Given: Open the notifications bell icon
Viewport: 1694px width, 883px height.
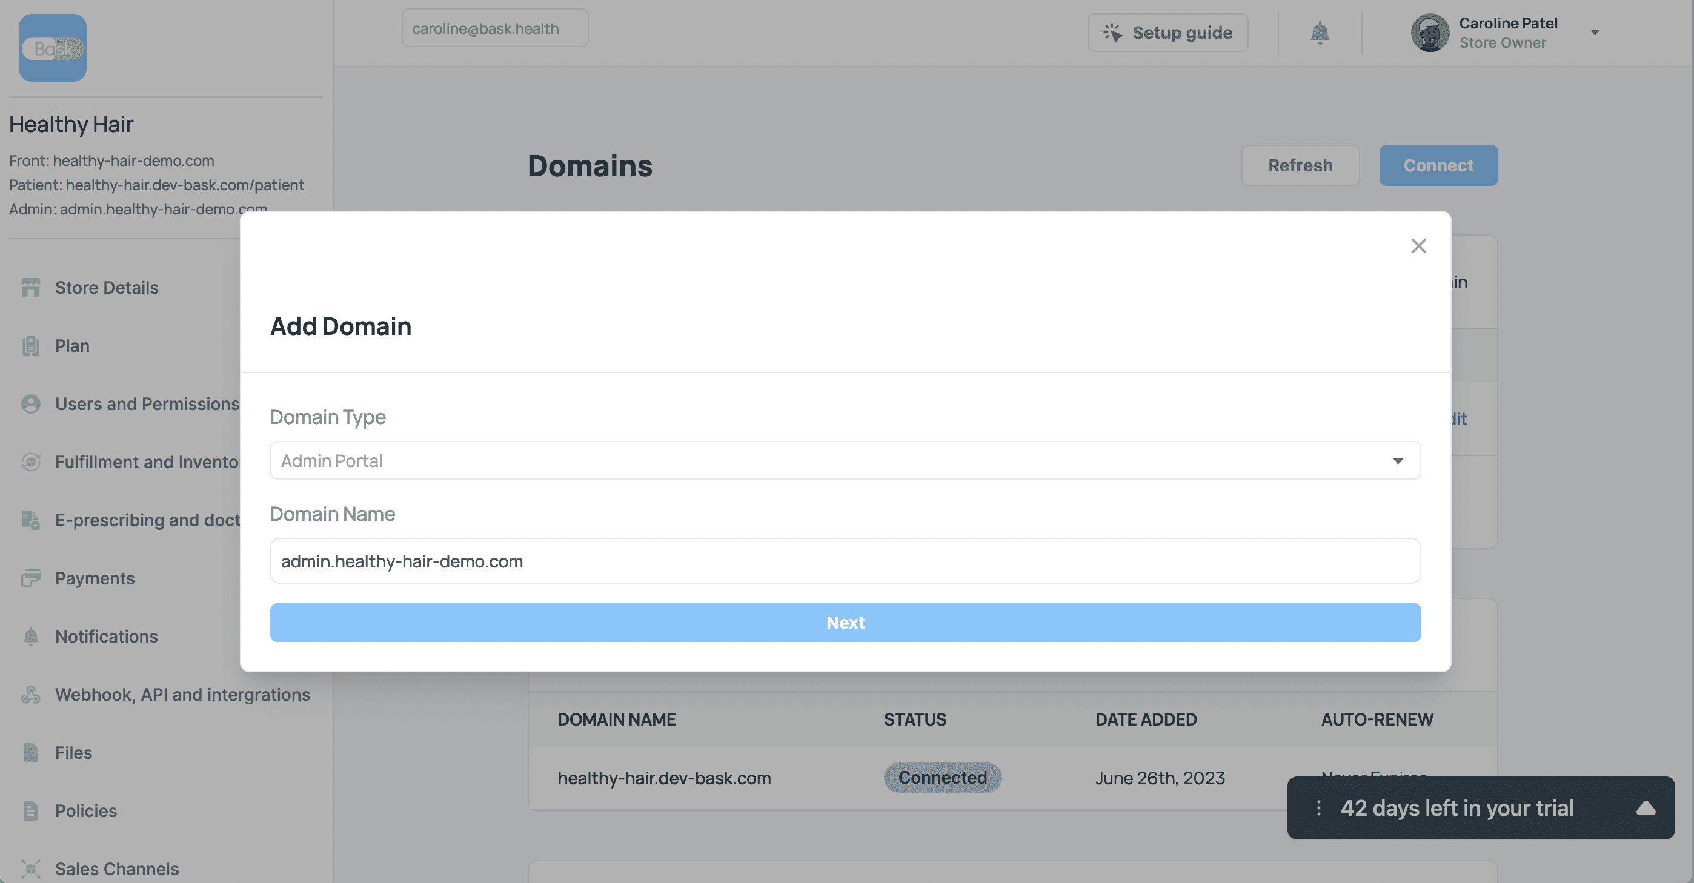Looking at the screenshot, I should 1319,32.
